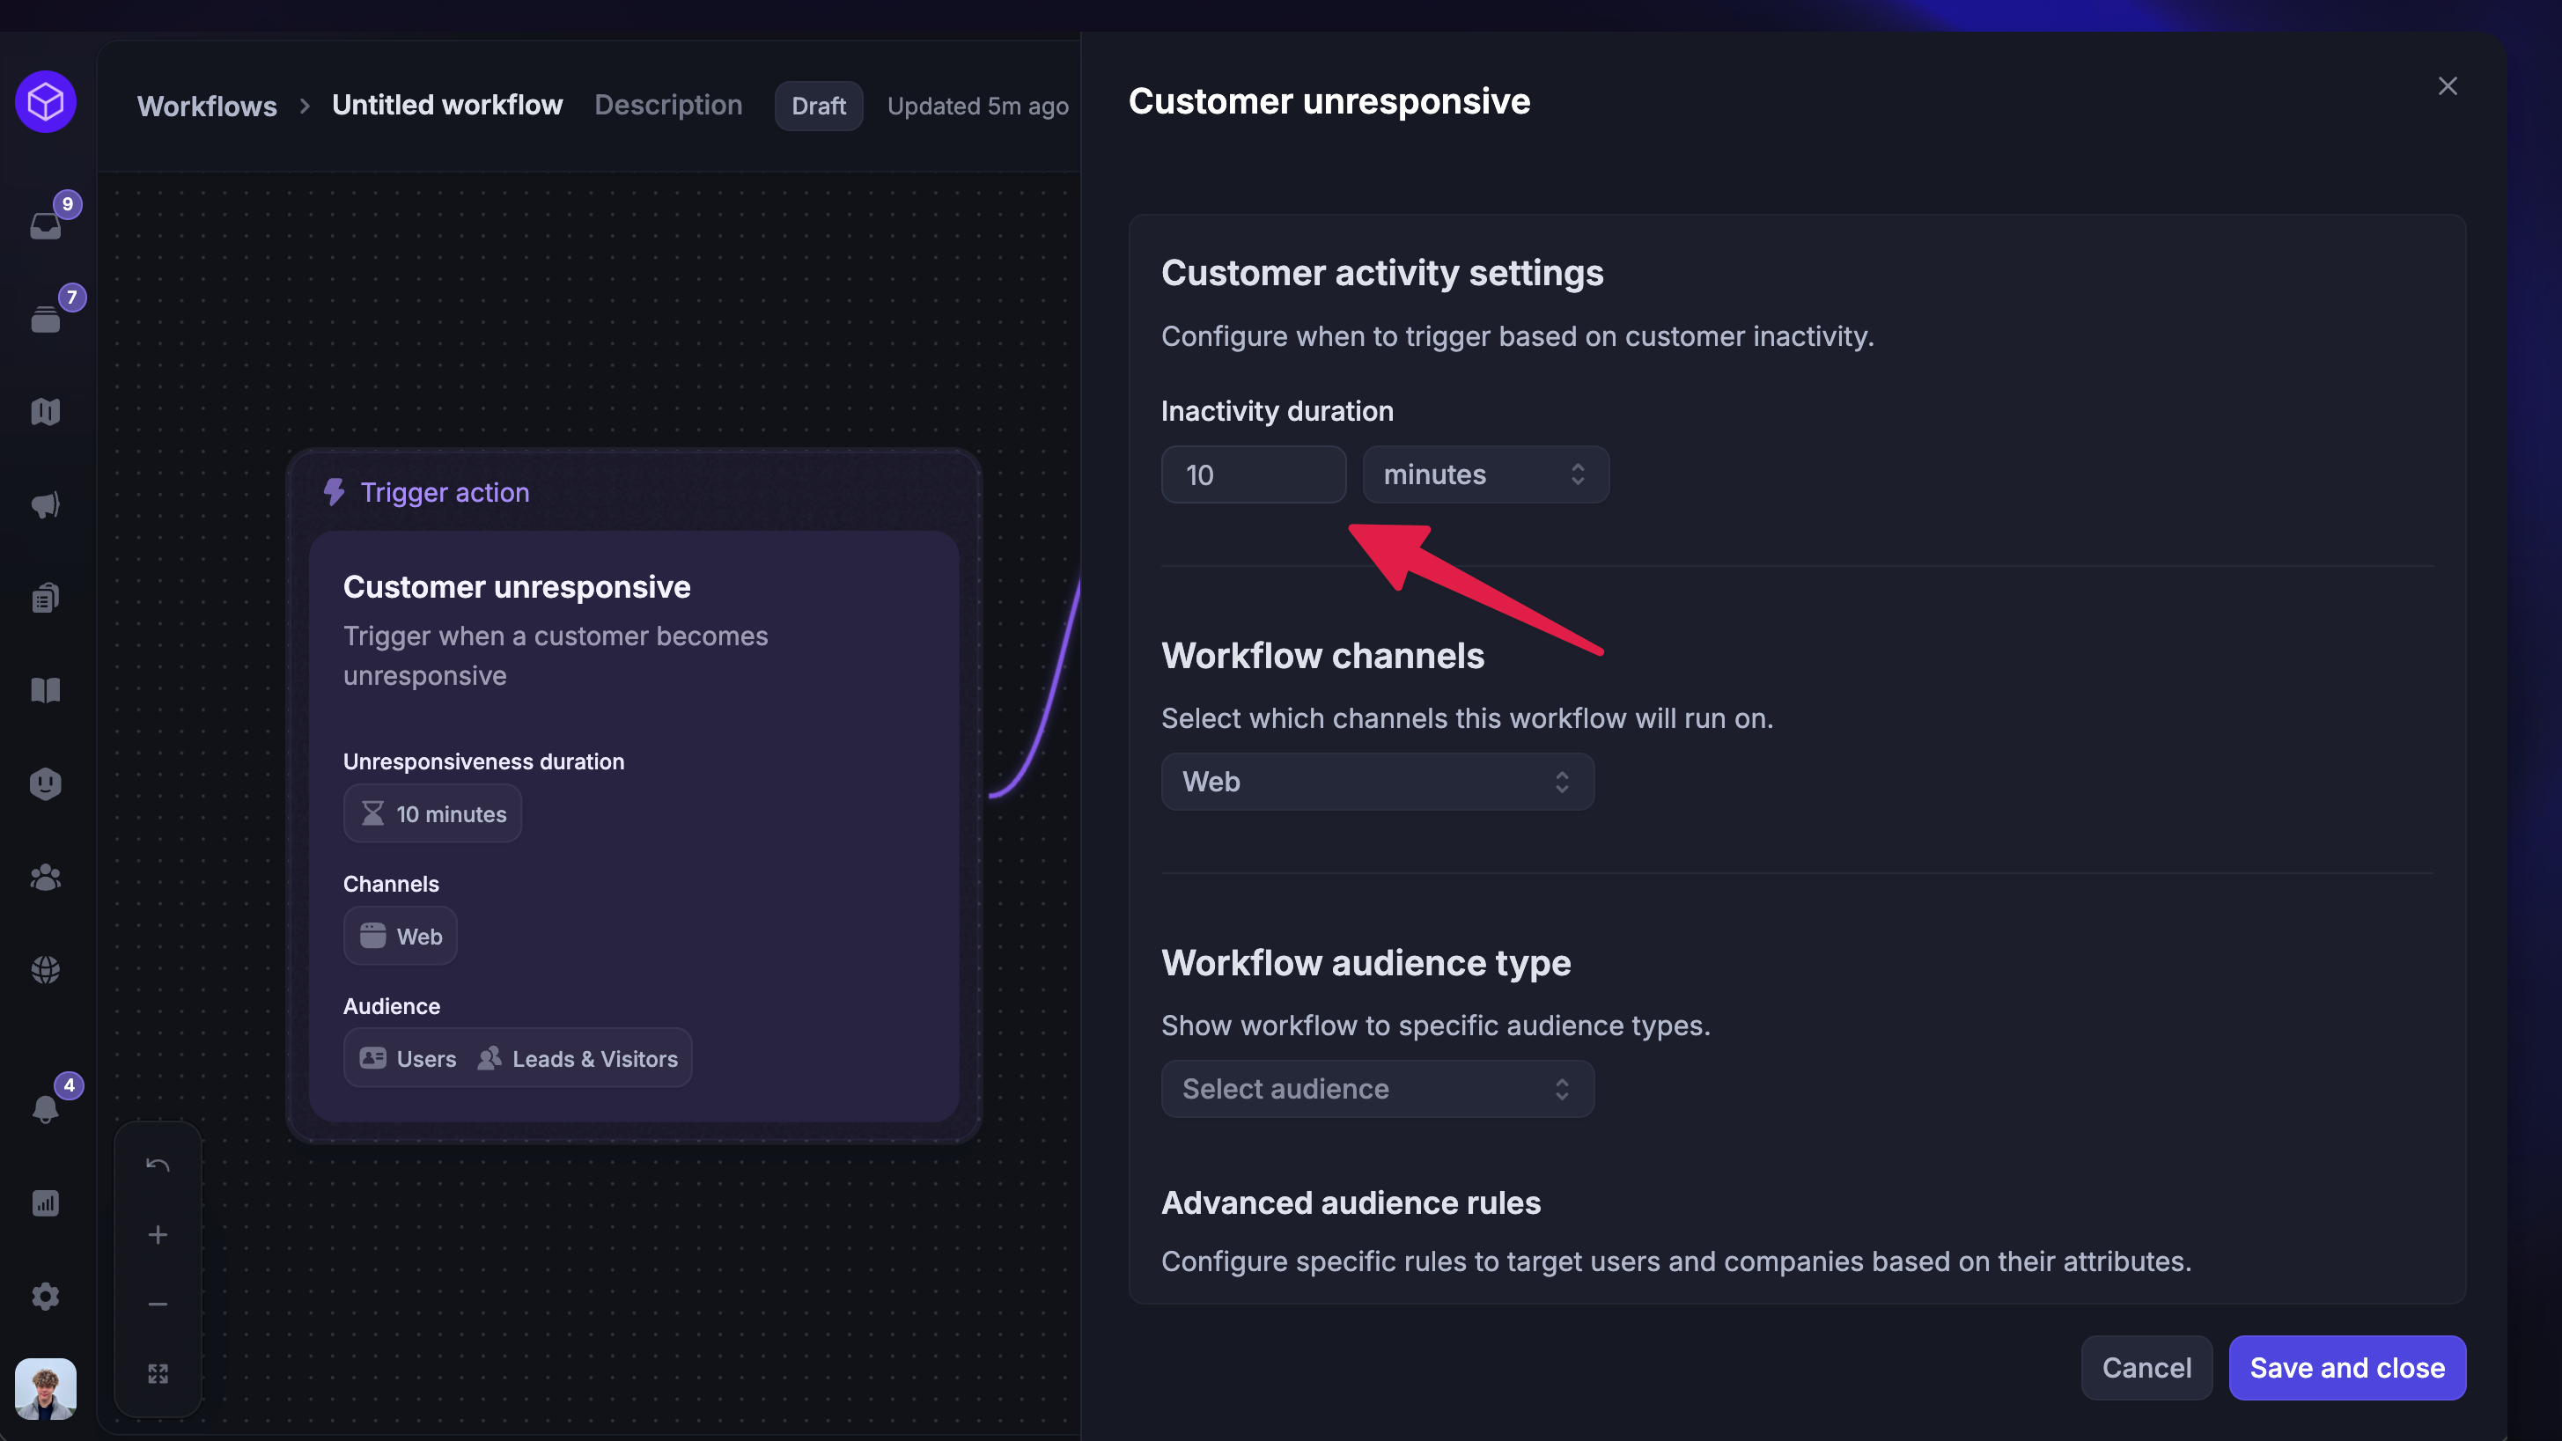Open the bot face icon in sidebar

[46, 783]
